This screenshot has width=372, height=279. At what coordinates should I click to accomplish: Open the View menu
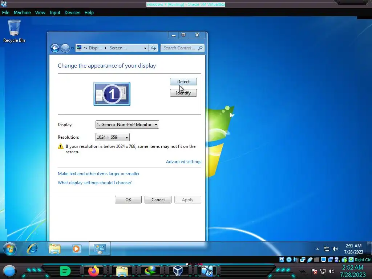click(40, 13)
